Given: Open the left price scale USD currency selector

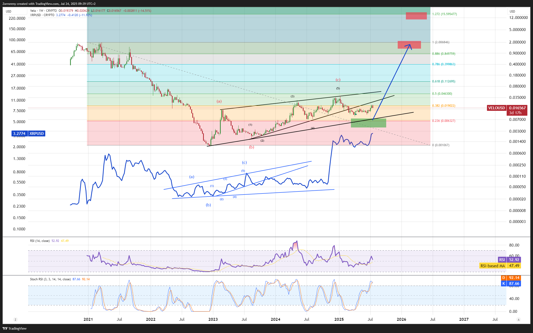Looking at the screenshot, I should (x=15, y=11).
